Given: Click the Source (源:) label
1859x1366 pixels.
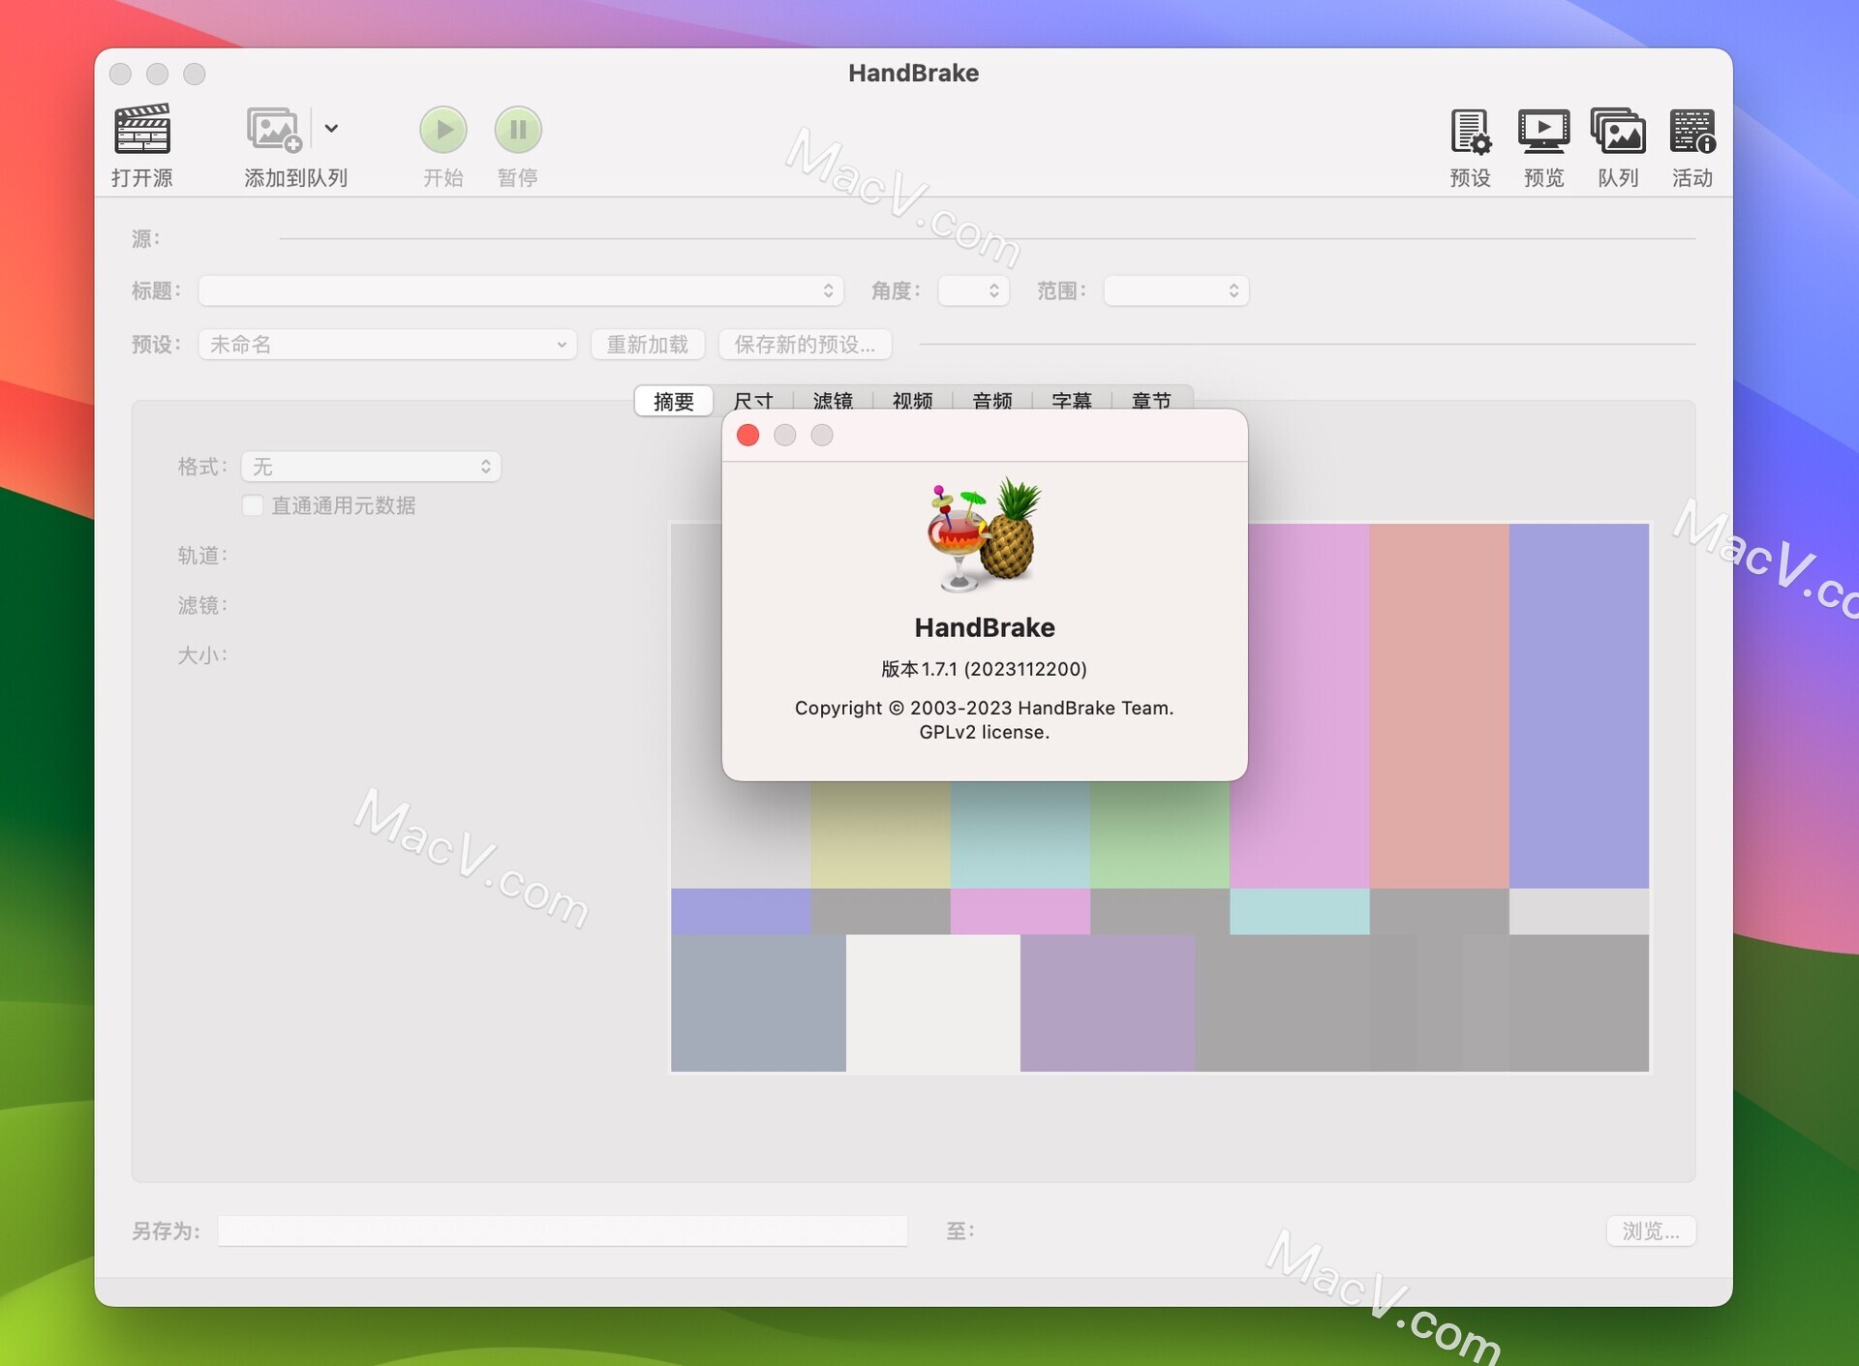Looking at the screenshot, I should pyautogui.click(x=146, y=238).
